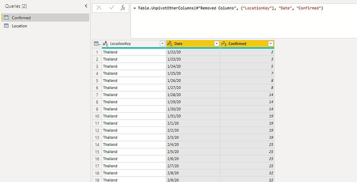Open the fx function icon
Image resolution: width=357 pixels, height=182 pixels.
point(123,8)
